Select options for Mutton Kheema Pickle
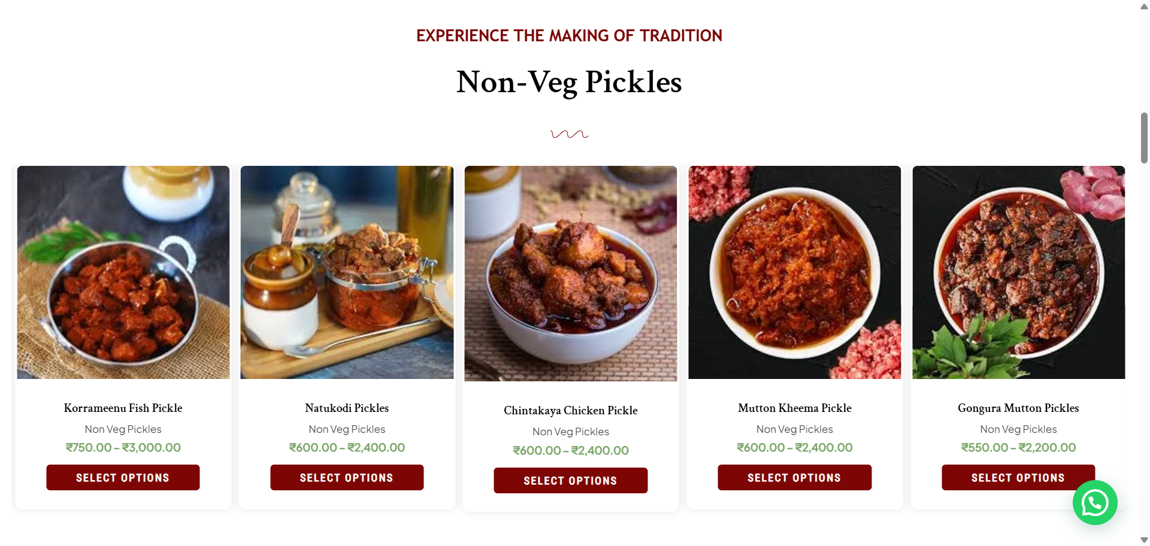Viewport: 1150px width, 546px height. coord(794,478)
